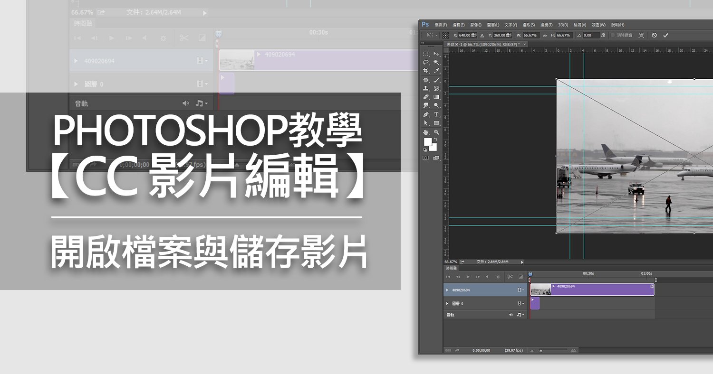Collapse the toolbox with the double arrow

[422, 43]
